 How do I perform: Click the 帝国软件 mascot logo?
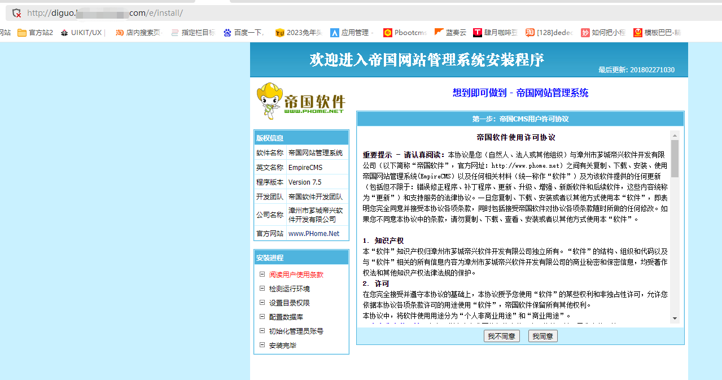tap(300, 102)
